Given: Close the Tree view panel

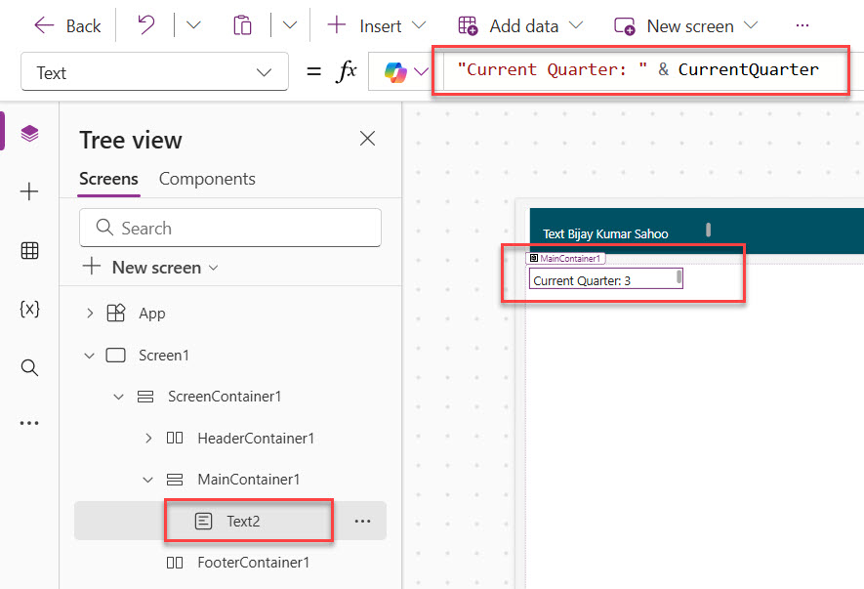Looking at the screenshot, I should coord(367,139).
